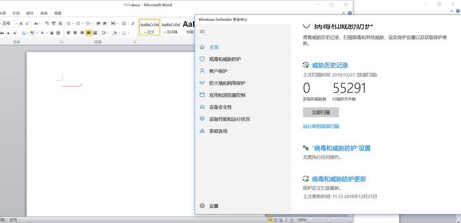The height and width of the screenshot is (223, 461).
Task: Open 家庭选项 in the sidebar
Action: point(218,131)
